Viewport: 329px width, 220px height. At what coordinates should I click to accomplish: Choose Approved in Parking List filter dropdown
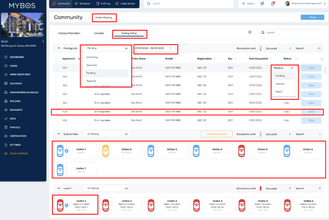coord(92,65)
